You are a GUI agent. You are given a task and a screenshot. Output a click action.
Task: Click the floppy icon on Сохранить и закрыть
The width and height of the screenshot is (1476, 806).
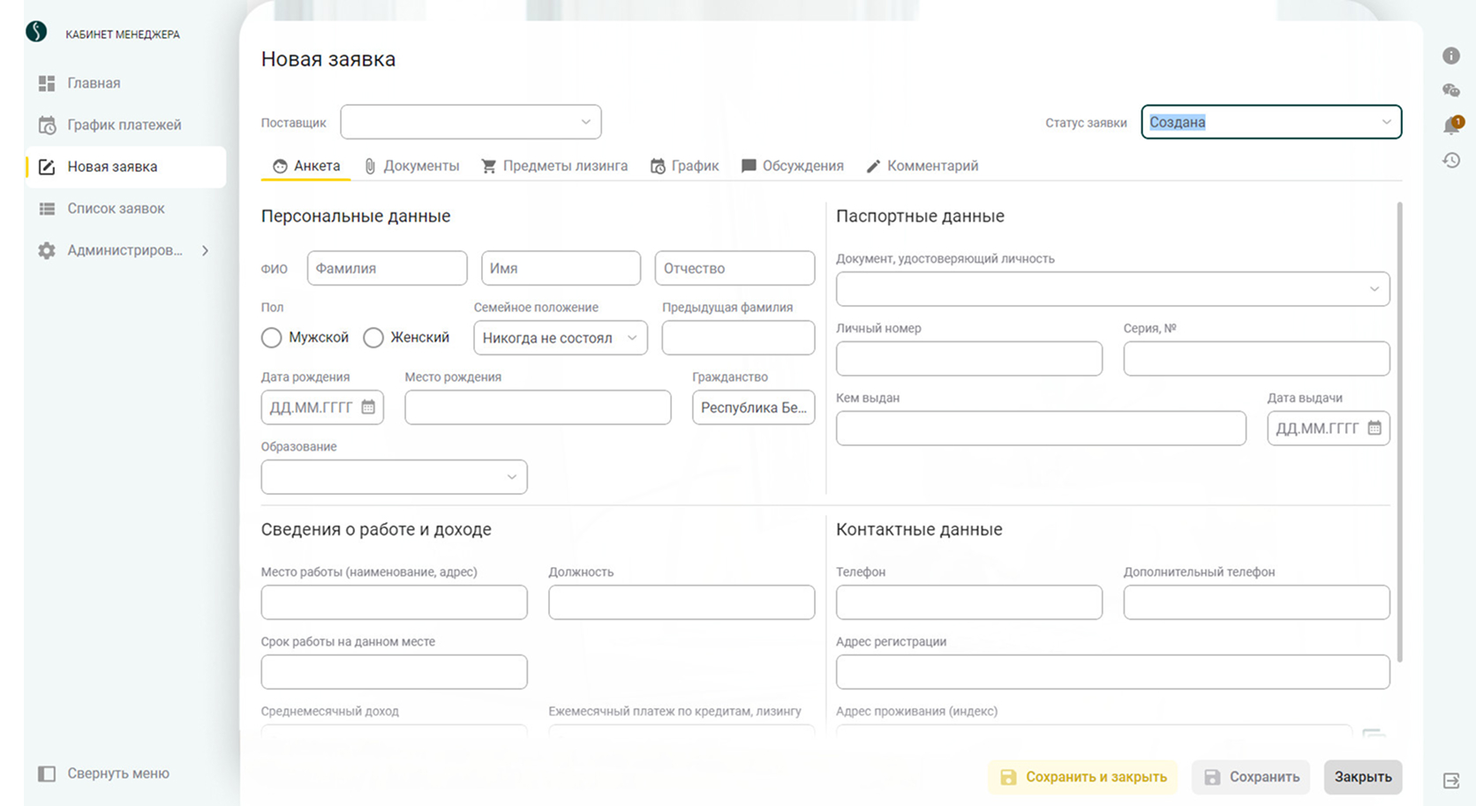pos(1008,777)
